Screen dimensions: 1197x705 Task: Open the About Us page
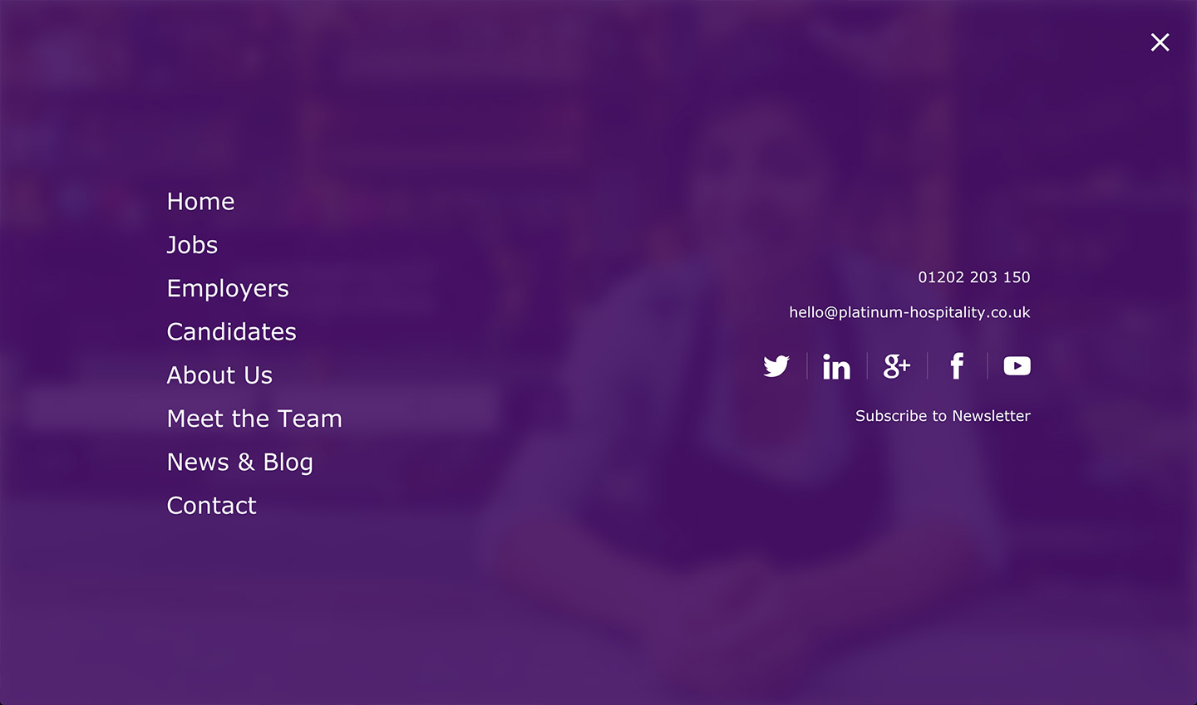219,375
